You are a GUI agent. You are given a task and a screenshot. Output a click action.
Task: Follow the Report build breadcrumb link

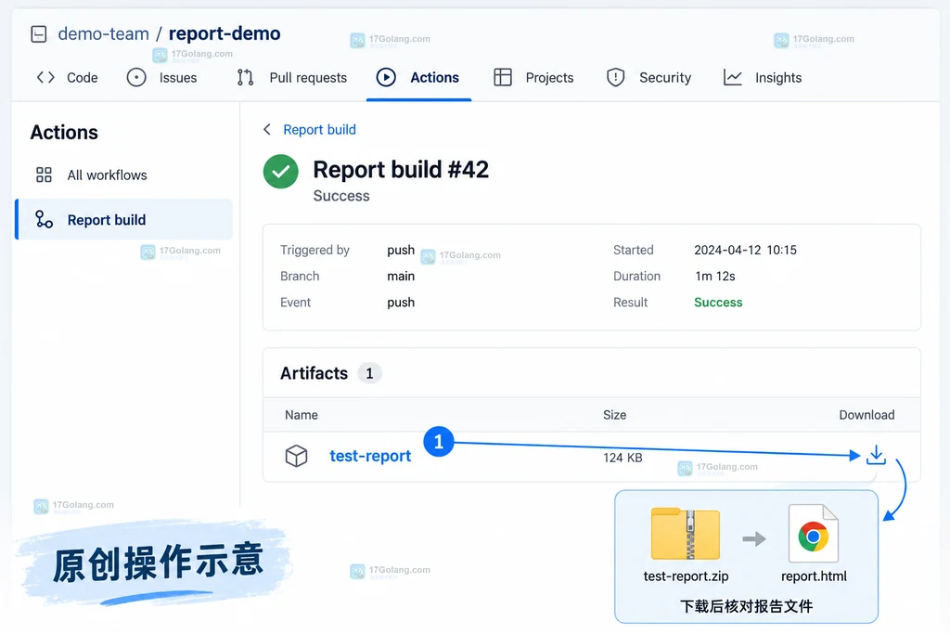319,129
